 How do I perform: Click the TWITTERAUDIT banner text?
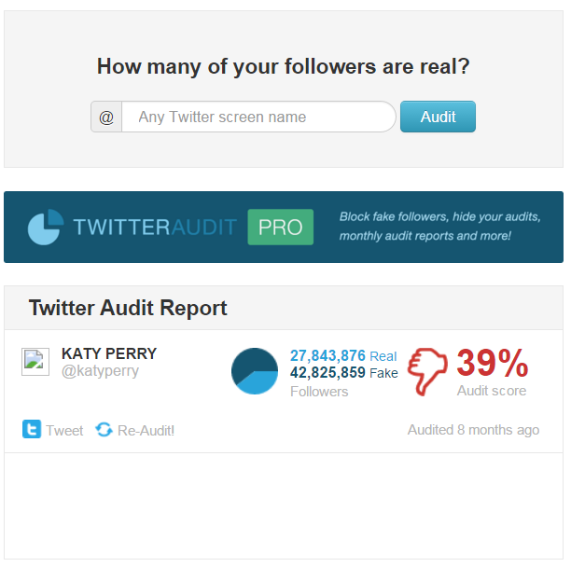155,228
